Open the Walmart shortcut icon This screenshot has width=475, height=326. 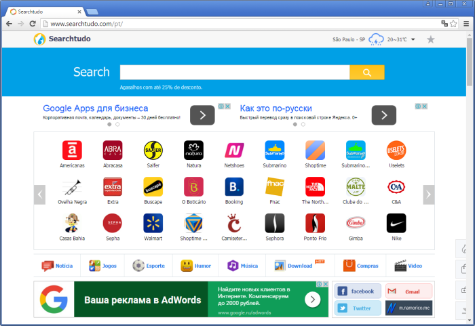[x=153, y=223]
